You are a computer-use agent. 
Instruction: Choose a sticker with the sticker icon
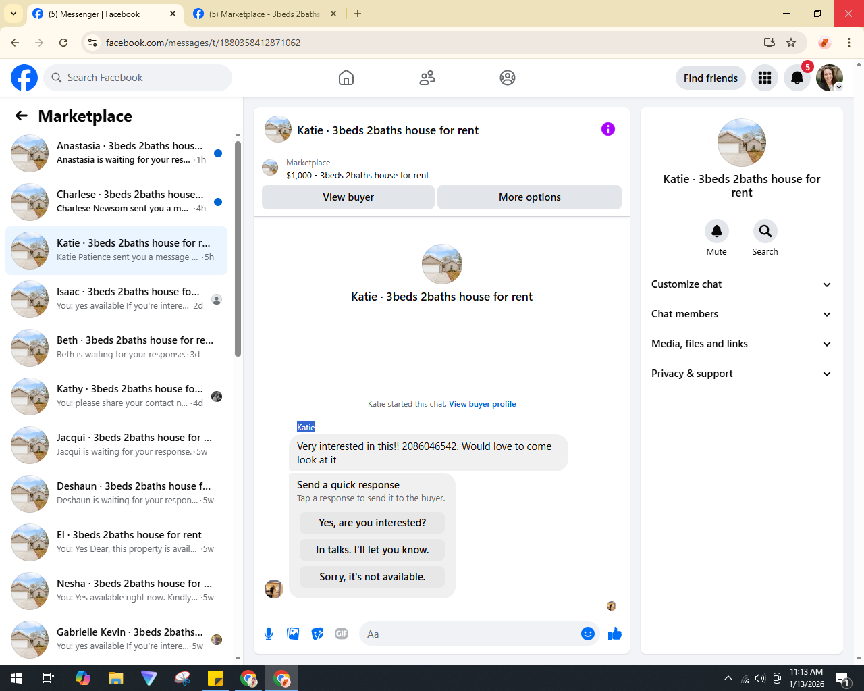point(317,634)
